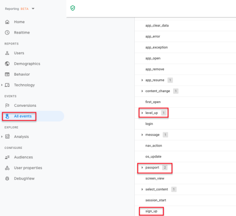The height and width of the screenshot is (216, 236).
Task: Click the Audiences list icon
Action: [x=7, y=157]
